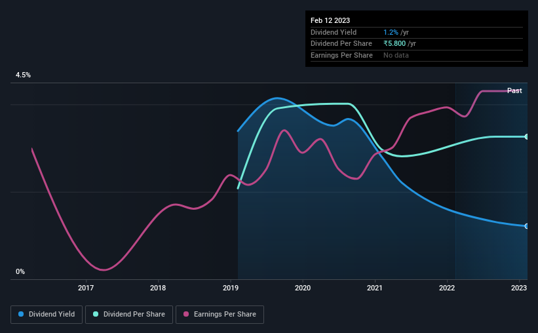This screenshot has width=538, height=333.
Task: Click the 4.5% y-axis label
Action: (23, 75)
